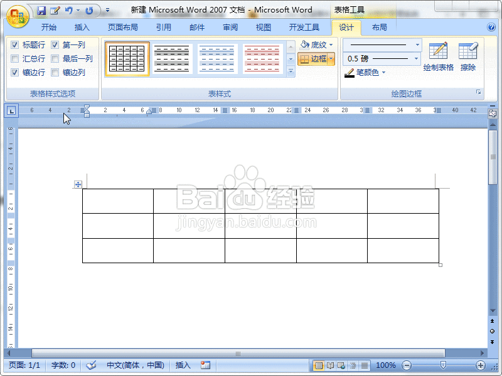Expand the table styles gallery more button

click(291, 71)
